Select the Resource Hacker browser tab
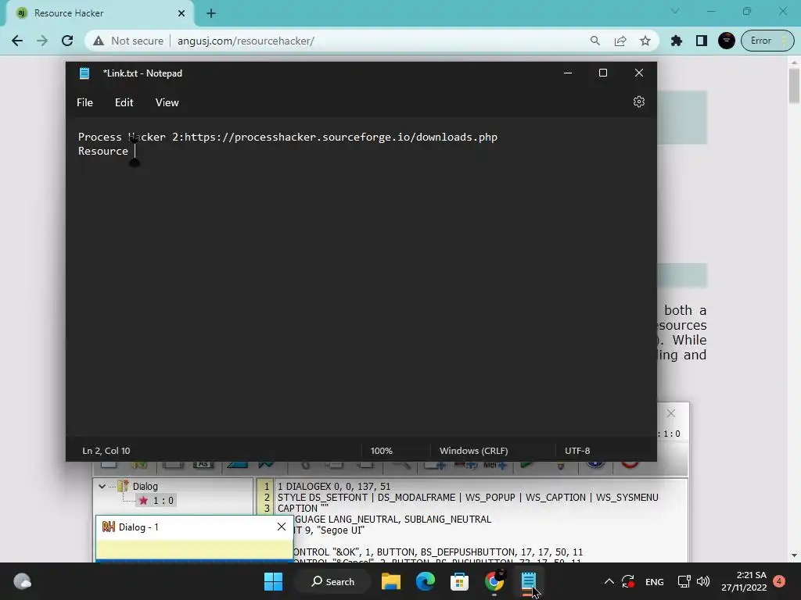Screen dimensions: 801x600 click(99, 13)
